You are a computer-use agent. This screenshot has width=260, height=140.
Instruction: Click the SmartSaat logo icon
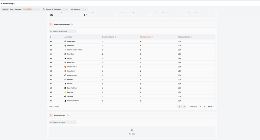(65, 54)
